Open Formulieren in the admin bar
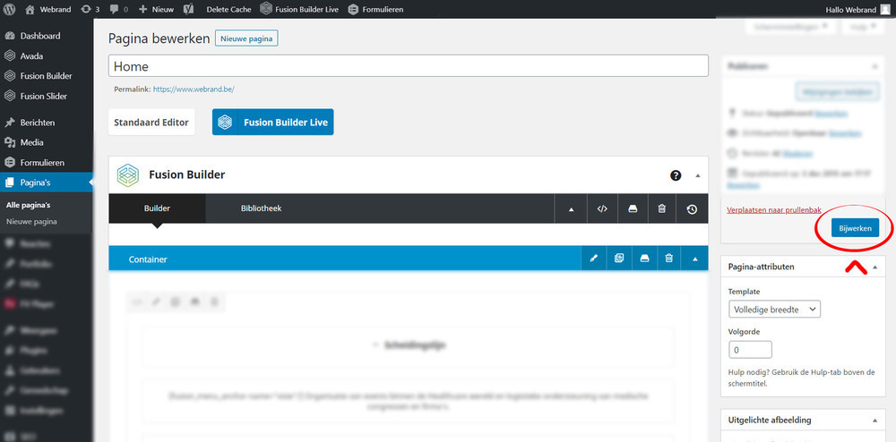The height and width of the screenshot is (442, 896). tap(375, 9)
